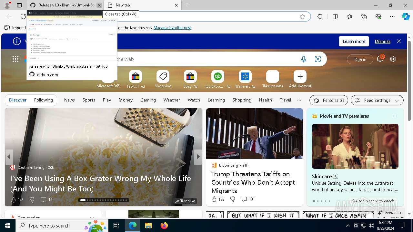Open the Settings and more menu
The width and height of the screenshot is (413, 232).
click(x=392, y=16)
